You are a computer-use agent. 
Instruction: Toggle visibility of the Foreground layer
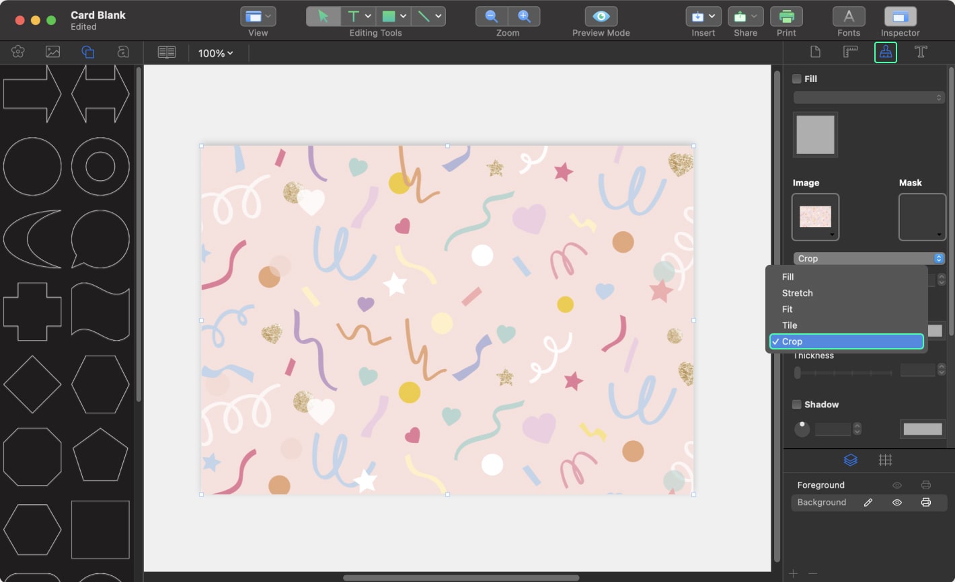tap(896, 485)
